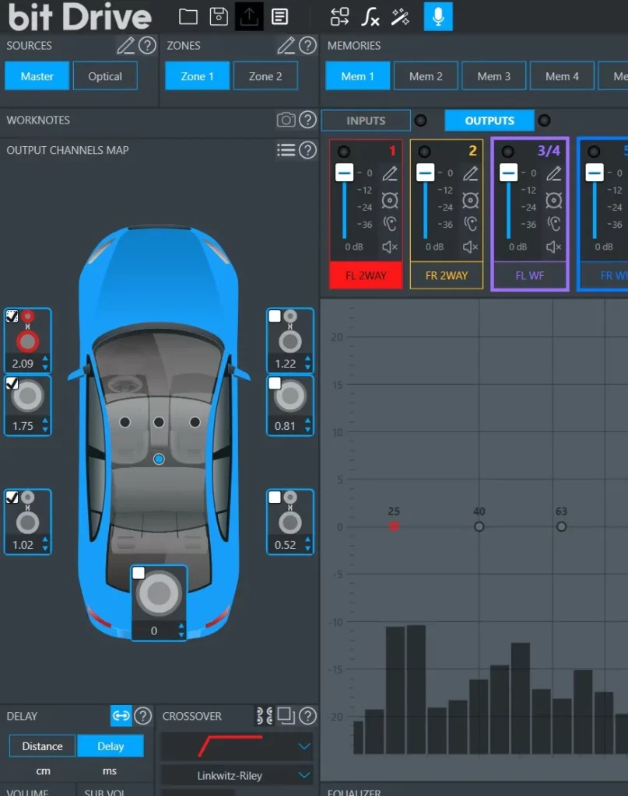Decrease the 1.75 delay value stepper
Screen dimensions: 628x796
(45, 430)
